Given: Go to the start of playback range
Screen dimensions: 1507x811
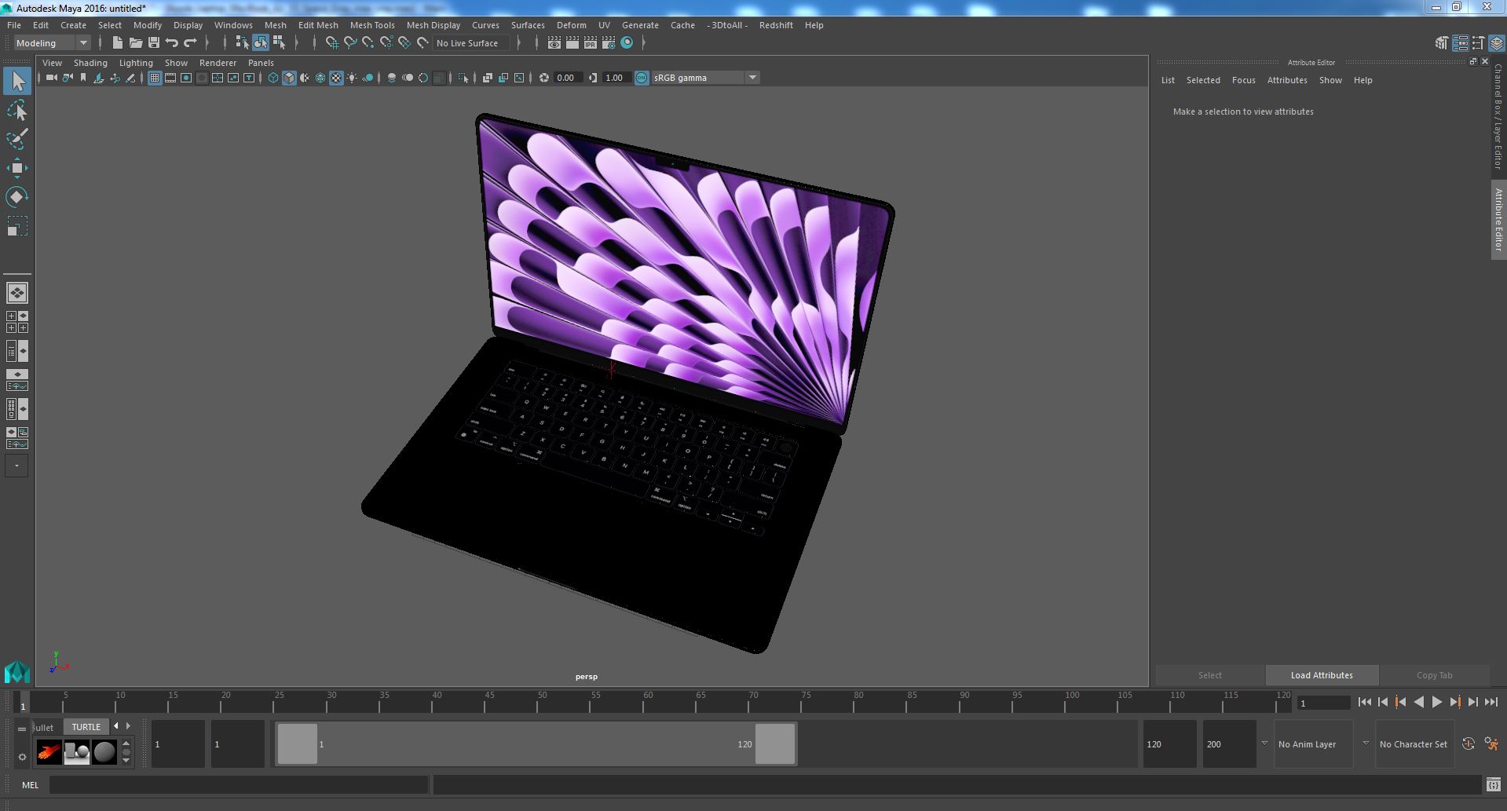Looking at the screenshot, I should [x=1364, y=703].
